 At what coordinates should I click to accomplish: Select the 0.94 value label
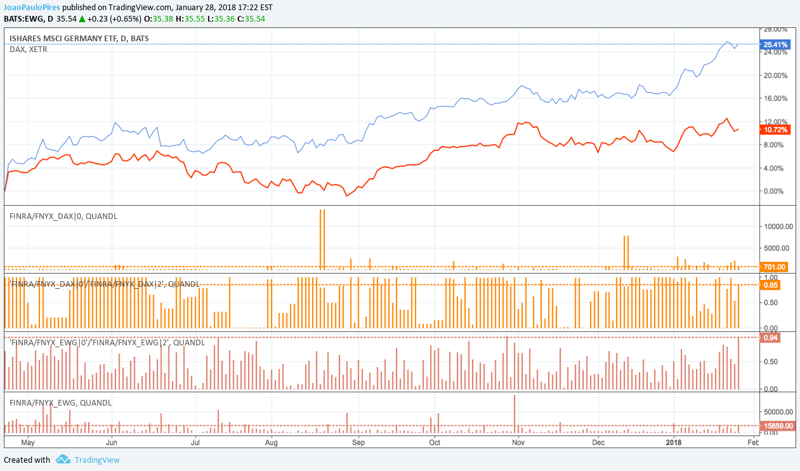click(x=770, y=338)
